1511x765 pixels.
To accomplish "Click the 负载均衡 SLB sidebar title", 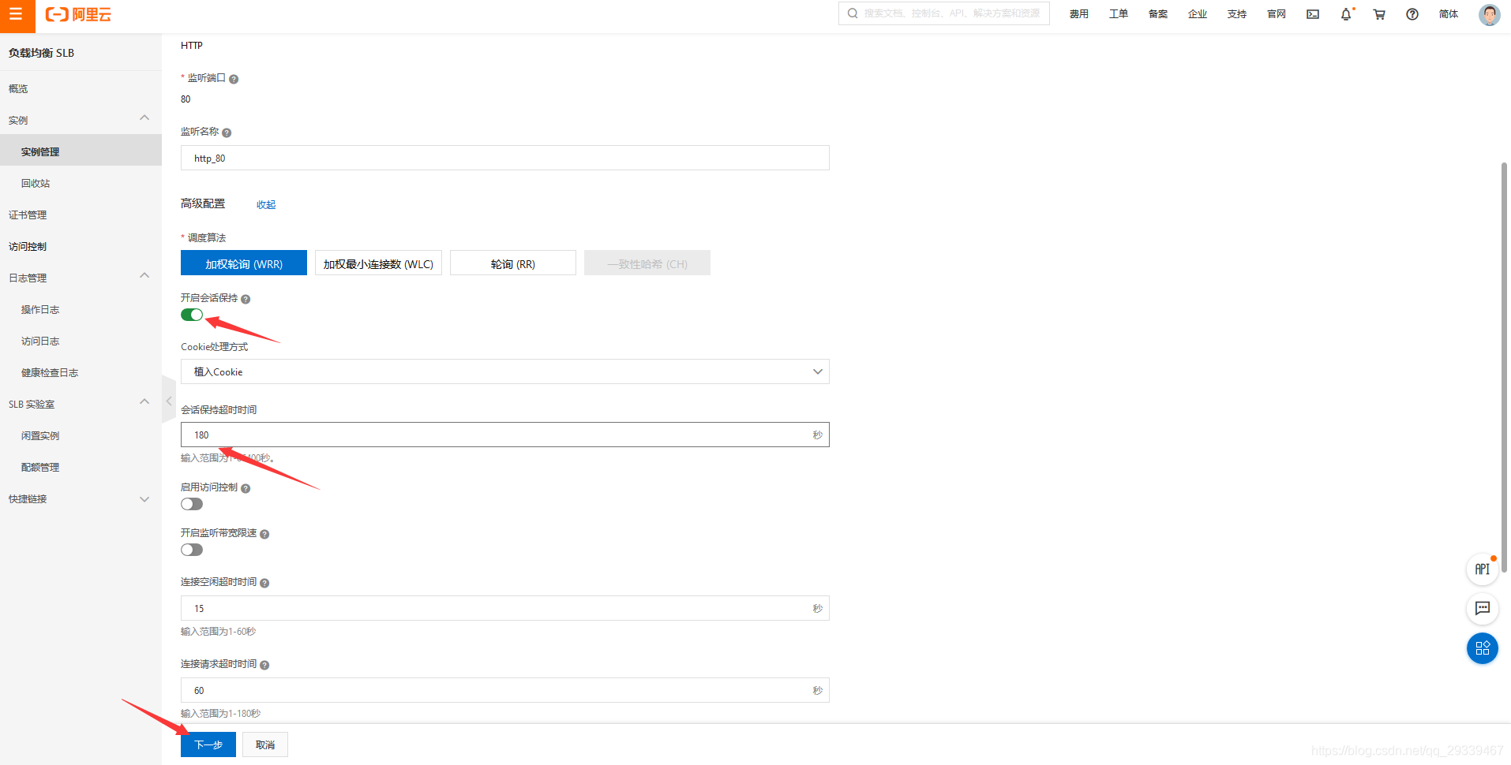I will [x=41, y=53].
